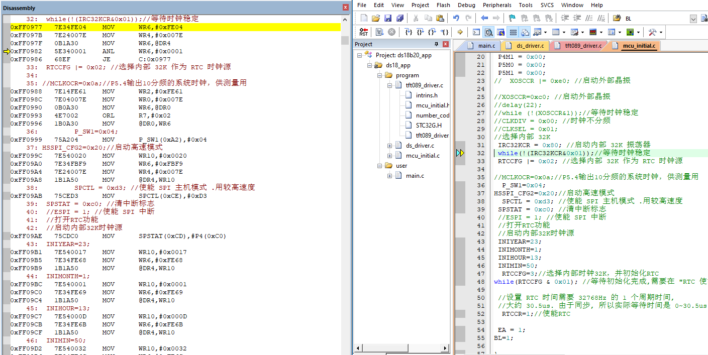Screen dimensions: 708x355
Task: Switch to the ds_driver.c editor tab
Action: tap(526, 46)
